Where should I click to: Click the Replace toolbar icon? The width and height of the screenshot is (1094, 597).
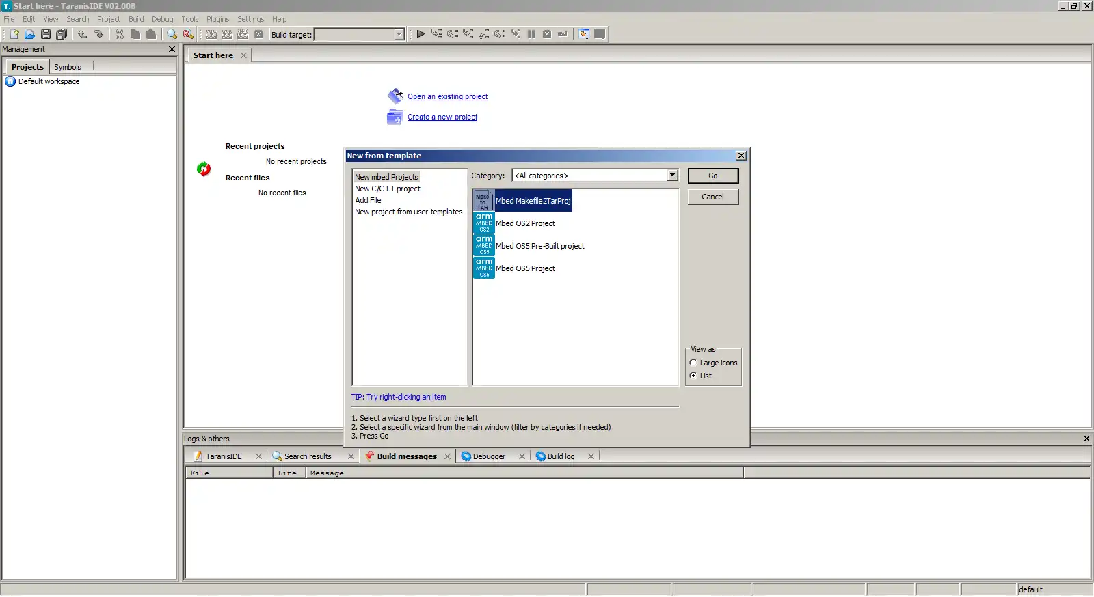[x=188, y=34]
